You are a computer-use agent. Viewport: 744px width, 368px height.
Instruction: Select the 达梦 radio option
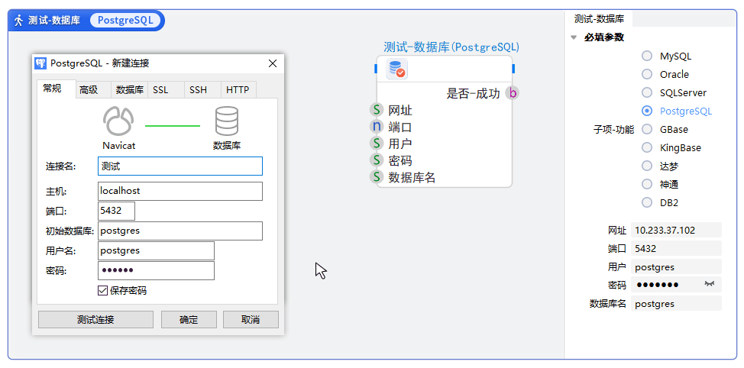point(647,166)
